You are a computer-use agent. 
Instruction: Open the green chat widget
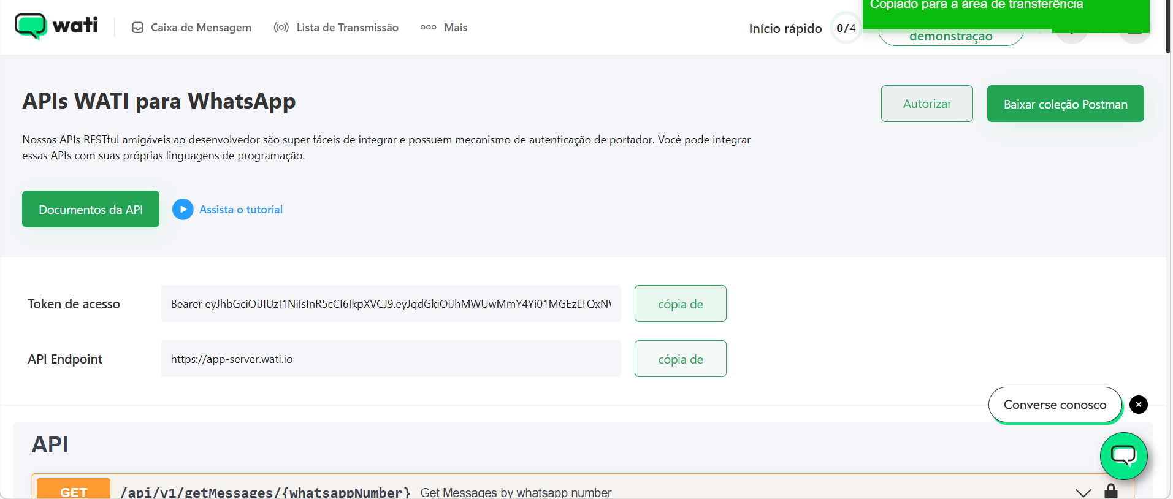[x=1123, y=456]
